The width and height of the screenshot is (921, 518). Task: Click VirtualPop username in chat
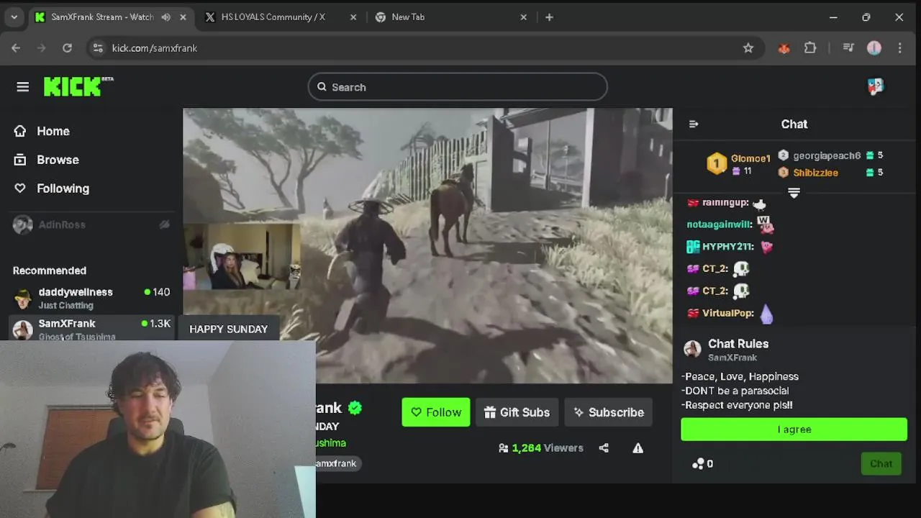point(728,313)
